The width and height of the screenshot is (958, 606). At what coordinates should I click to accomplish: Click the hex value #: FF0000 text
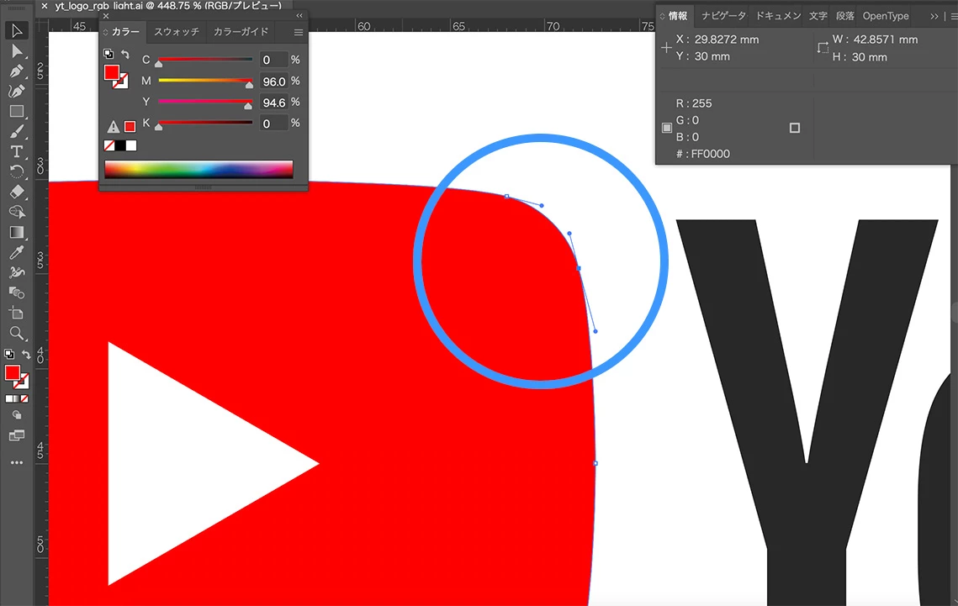[702, 154]
